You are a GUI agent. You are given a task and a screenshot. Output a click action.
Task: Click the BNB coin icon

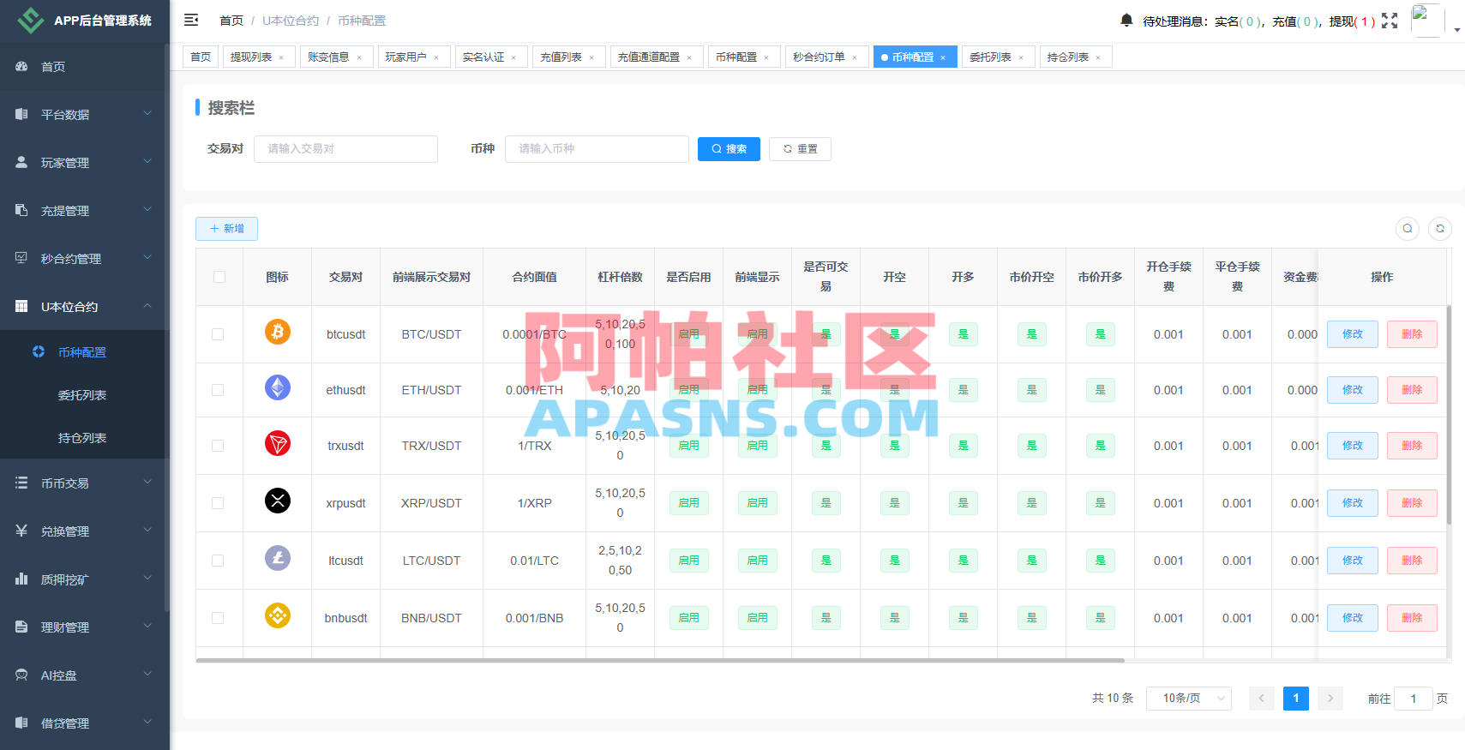click(x=277, y=615)
